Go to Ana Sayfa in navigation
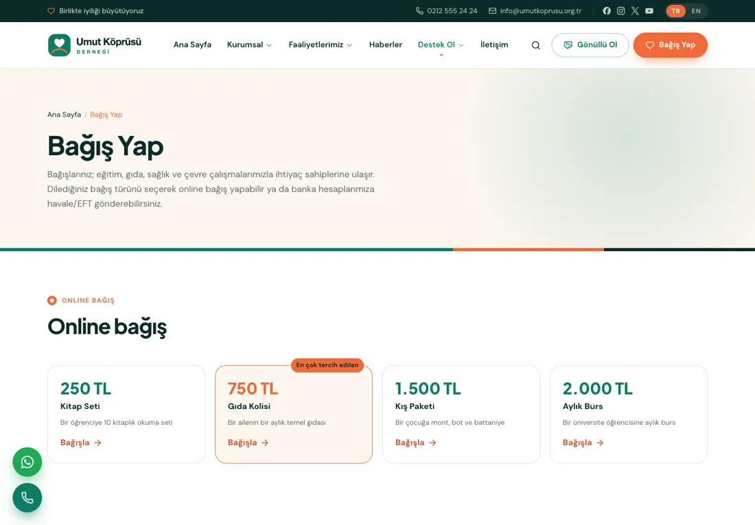This screenshot has width=755, height=525. pos(192,45)
